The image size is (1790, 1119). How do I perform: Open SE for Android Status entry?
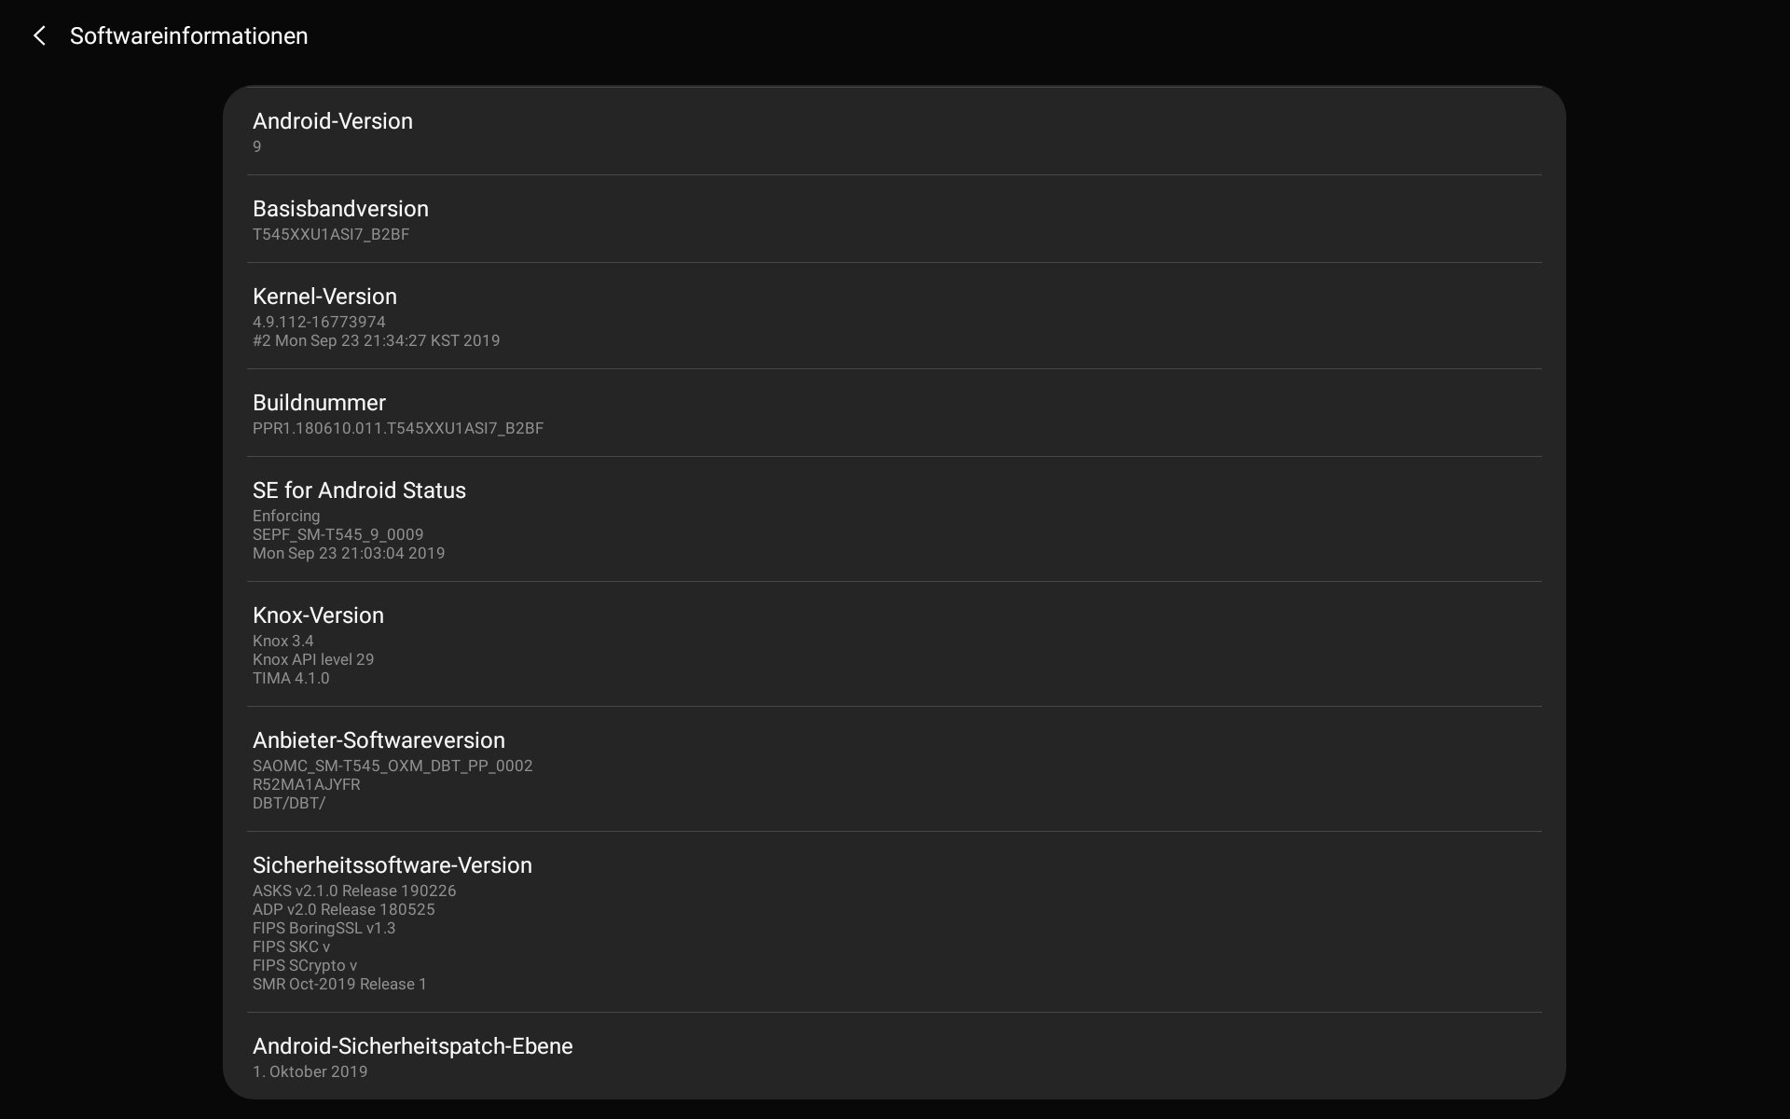[x=894, y=519]
